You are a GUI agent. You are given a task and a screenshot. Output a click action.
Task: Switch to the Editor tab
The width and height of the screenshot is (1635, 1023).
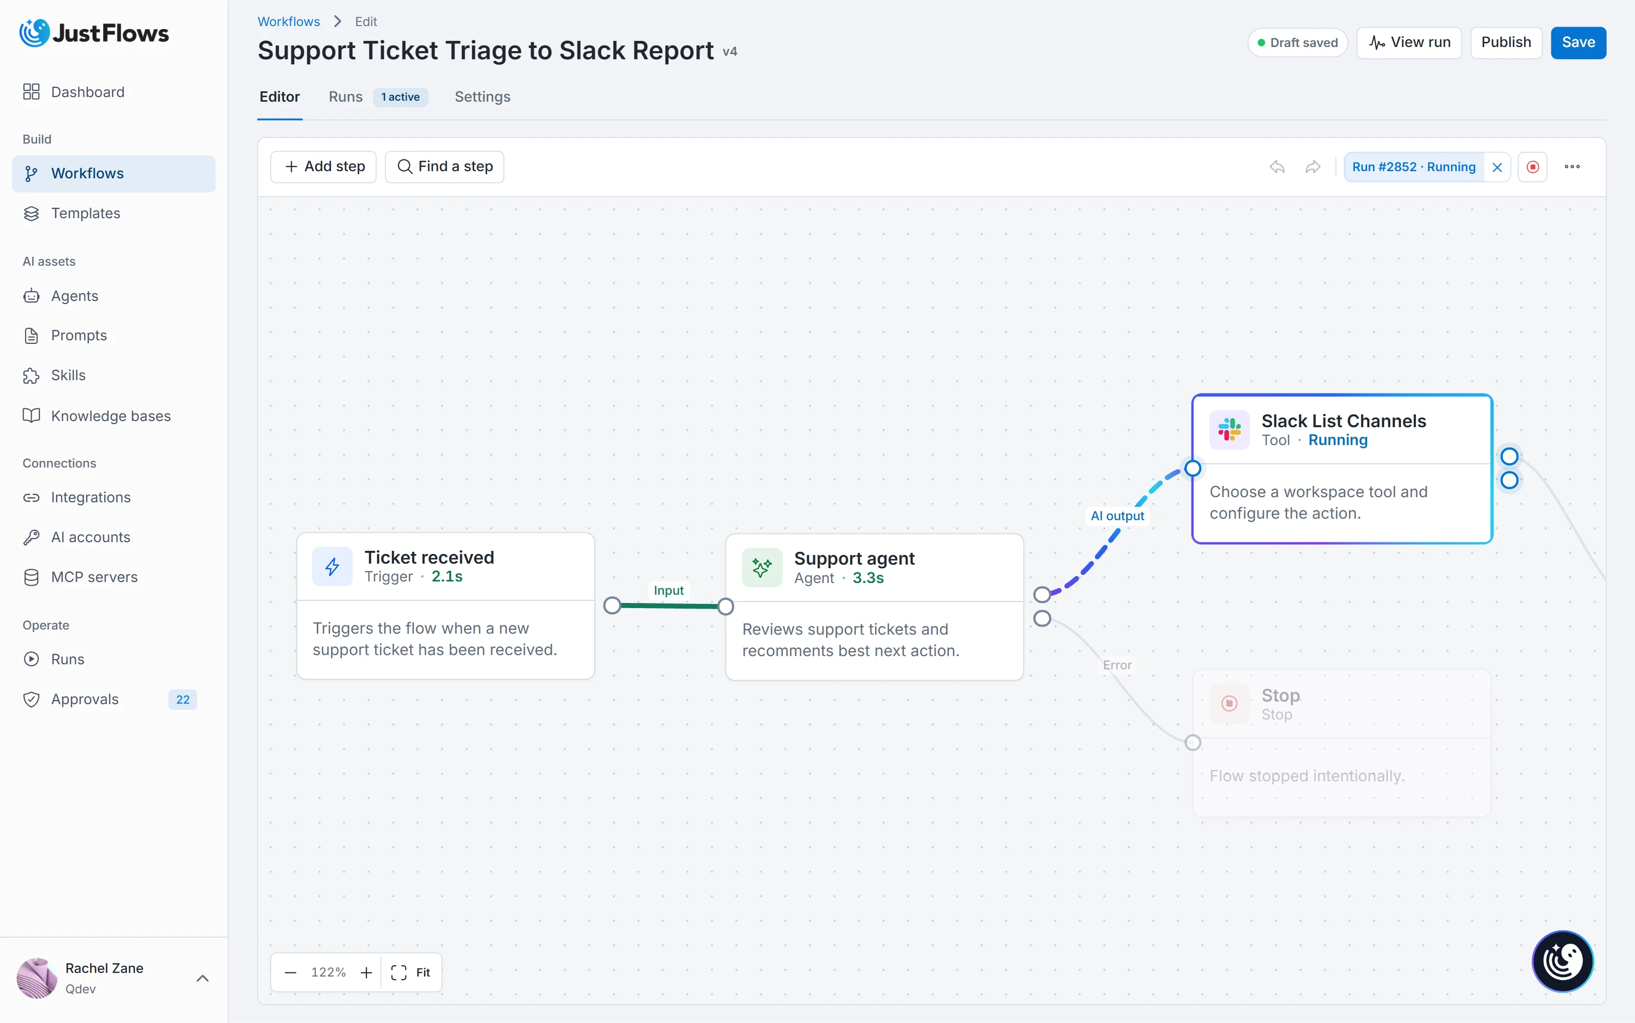click(x=279, y=97)
